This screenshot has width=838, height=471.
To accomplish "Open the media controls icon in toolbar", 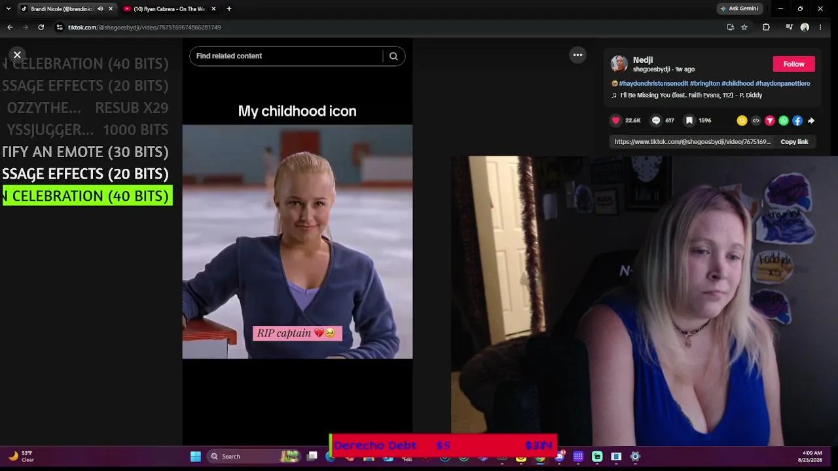I will pyautogui.click(x=789, y=27).
